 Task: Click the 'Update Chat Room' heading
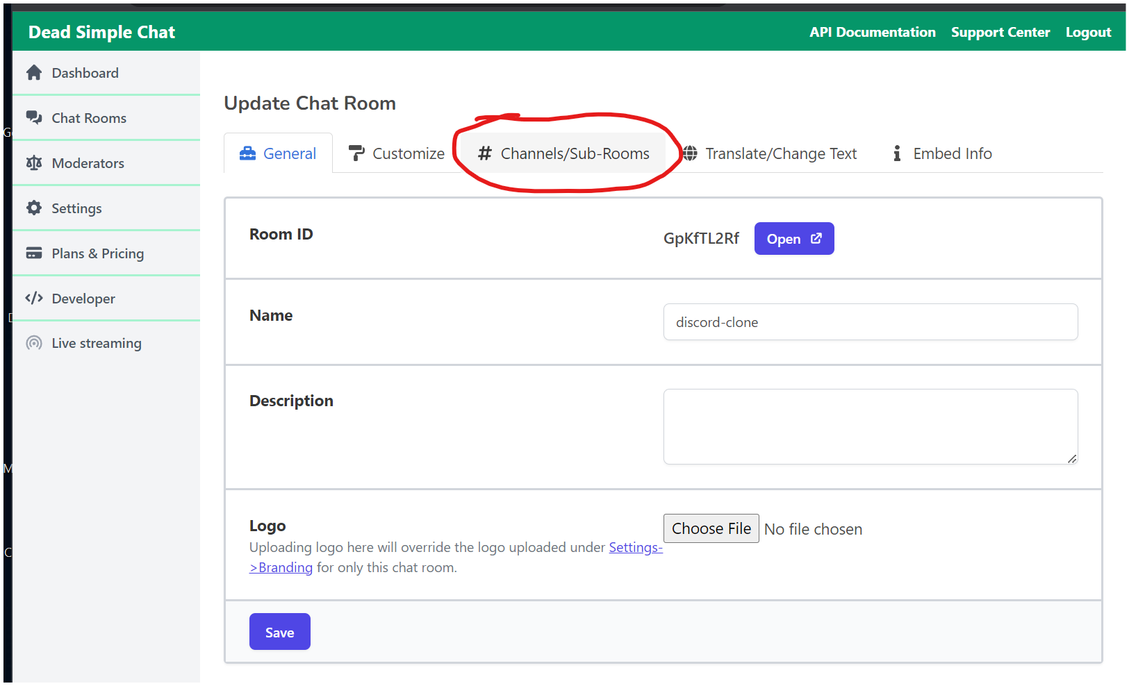[x=310, y=103]
